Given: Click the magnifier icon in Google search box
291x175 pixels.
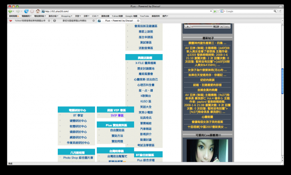Looking at the screenshot, I should coord(275,11).
